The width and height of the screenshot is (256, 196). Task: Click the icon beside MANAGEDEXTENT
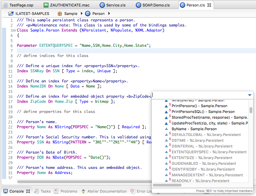(166, 175)
